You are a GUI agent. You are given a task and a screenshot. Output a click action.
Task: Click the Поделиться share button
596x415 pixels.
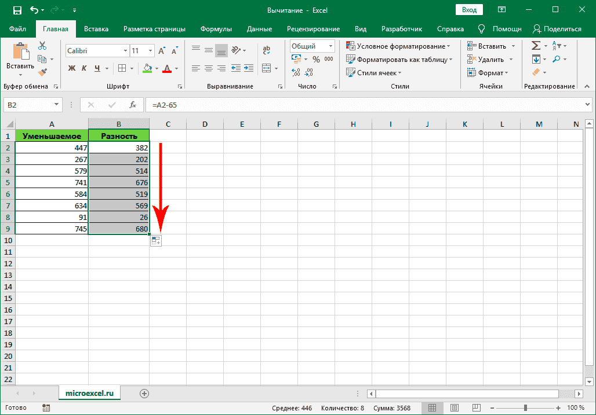[x=557, y=29]
